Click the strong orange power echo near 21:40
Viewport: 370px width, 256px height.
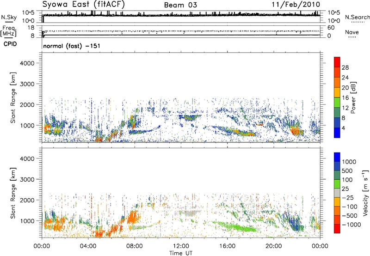coord(296,131)
